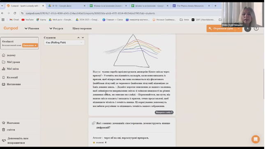Click the prism dispersion drawing
This screenshot has width=265, height=149.
click(132, 51)
